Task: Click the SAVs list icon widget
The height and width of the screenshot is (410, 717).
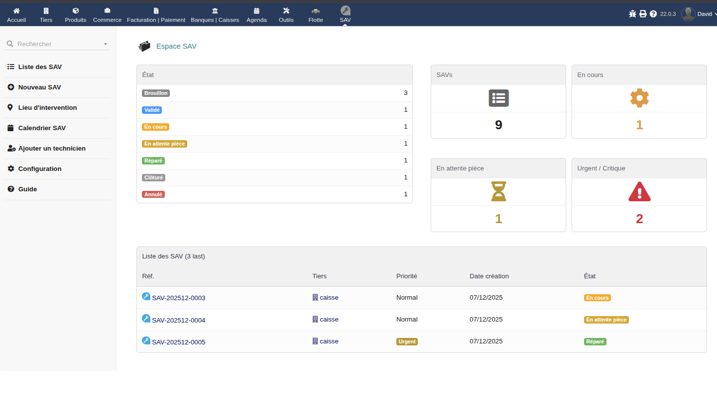Action: tap(498, 98)
